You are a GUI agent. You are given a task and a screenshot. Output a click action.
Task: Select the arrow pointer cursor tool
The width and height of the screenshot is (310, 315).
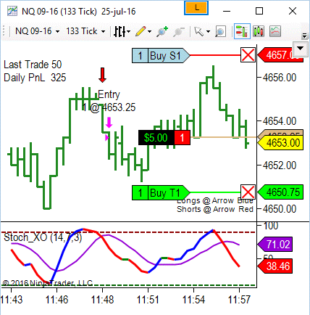[x=199, y=31]
